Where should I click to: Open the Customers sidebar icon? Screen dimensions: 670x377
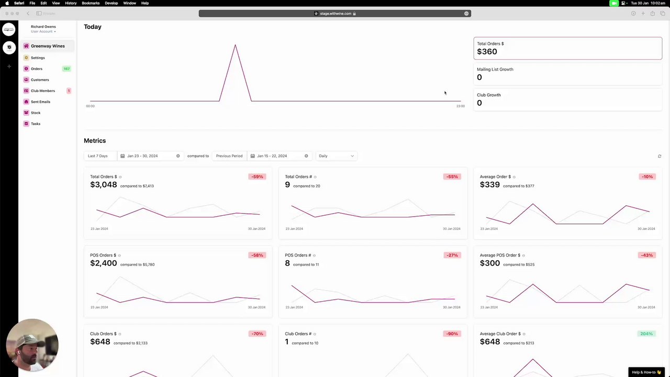point(26,80)
